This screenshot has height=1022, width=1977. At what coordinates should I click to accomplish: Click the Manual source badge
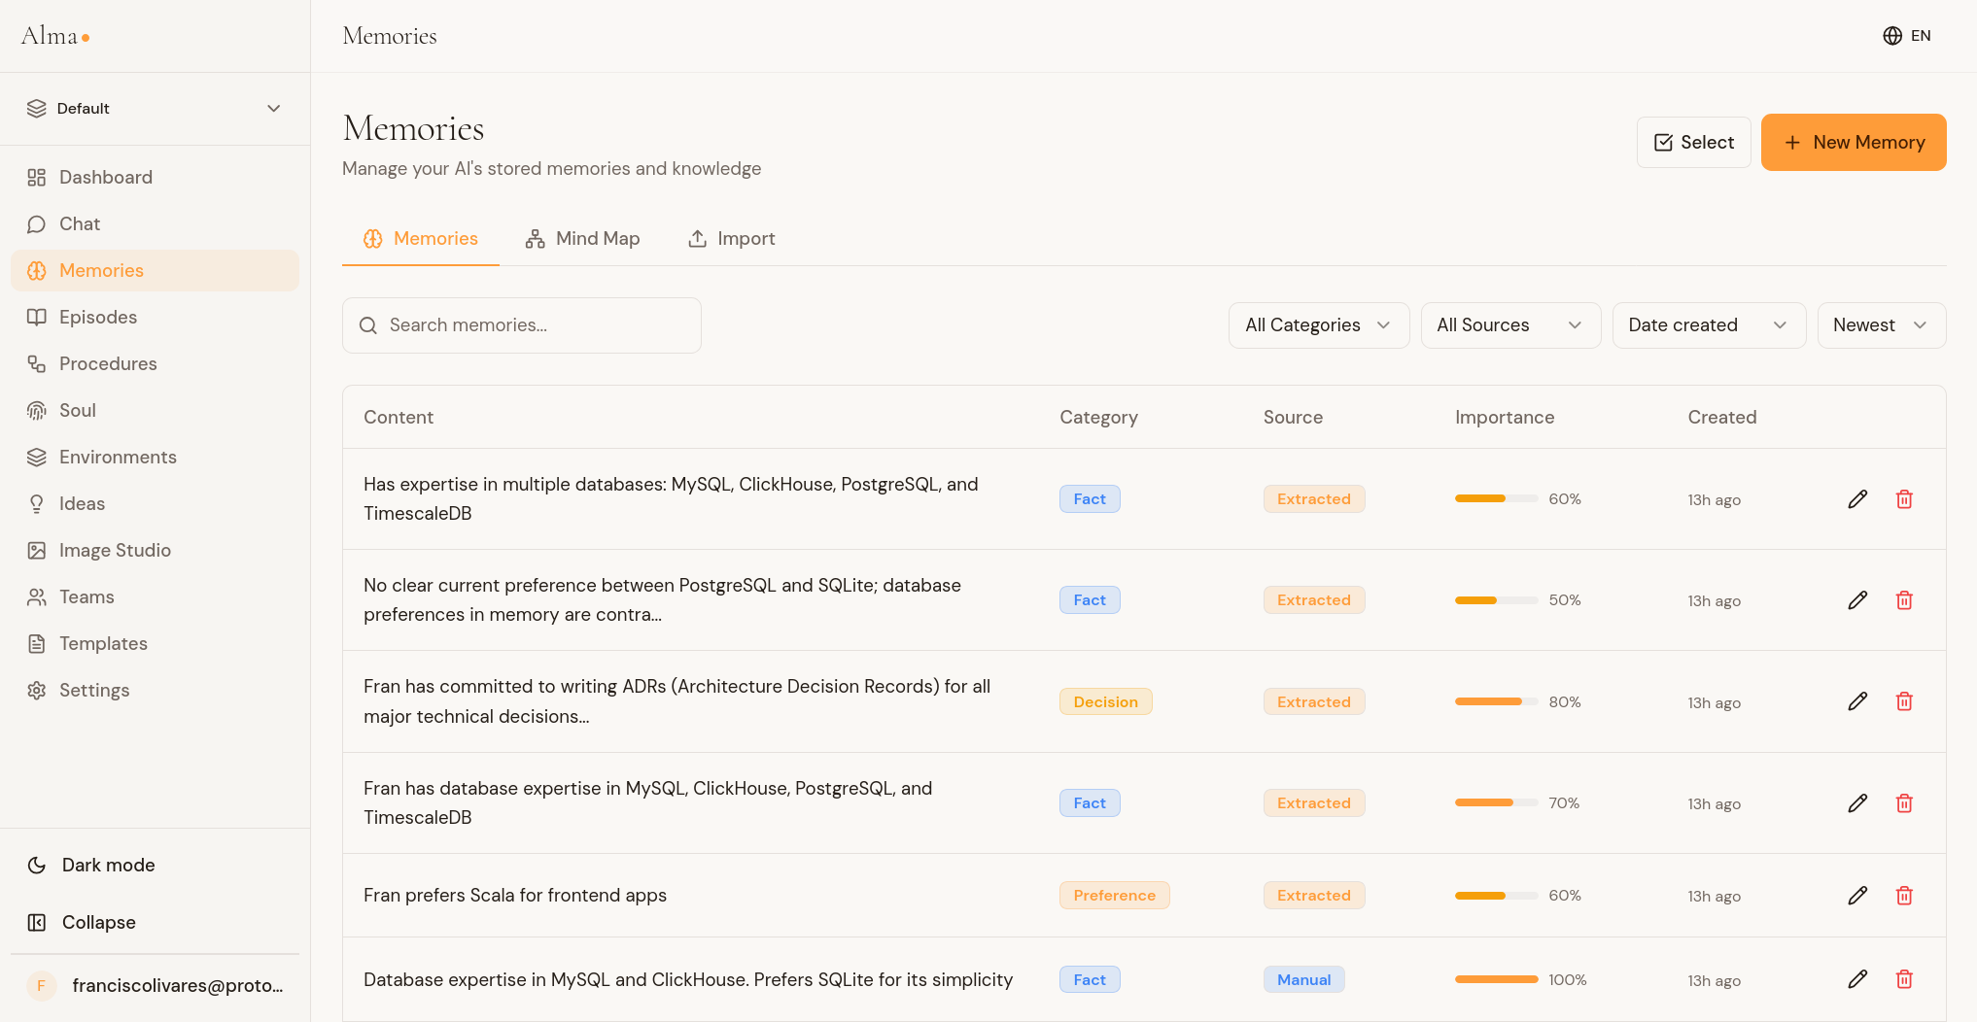coord(1303,979)
